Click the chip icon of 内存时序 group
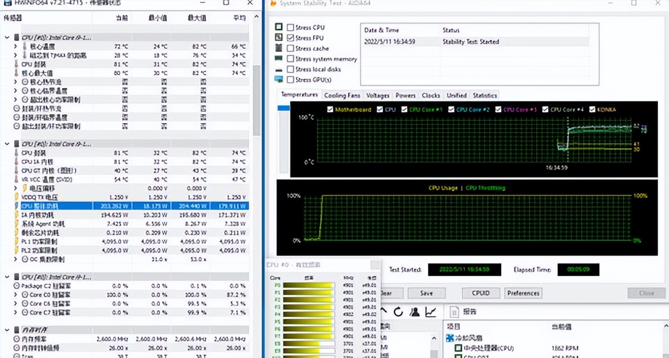The height and width of the screenshot is (358, 669). [x=16, y=330]
